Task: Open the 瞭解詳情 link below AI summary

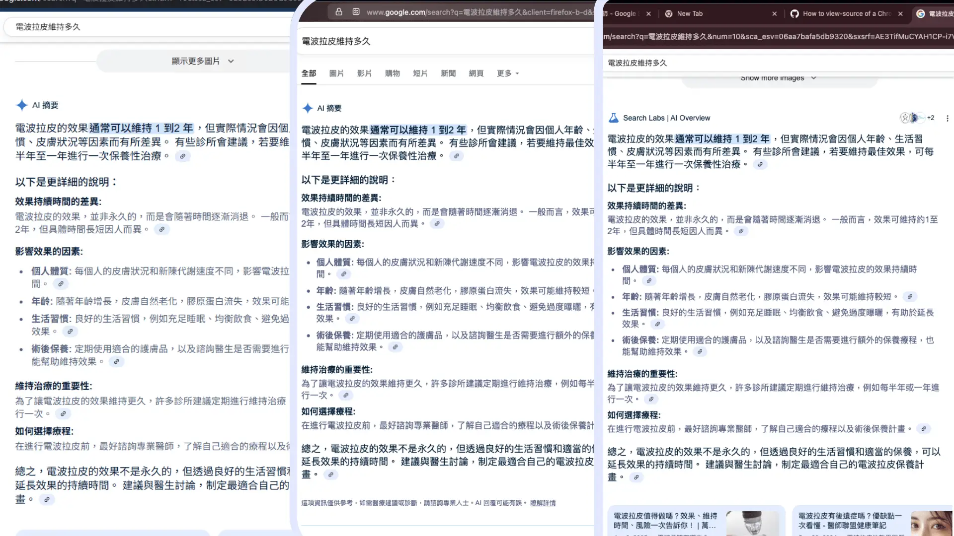Action: pyautogui.click(x=543, y=503)
